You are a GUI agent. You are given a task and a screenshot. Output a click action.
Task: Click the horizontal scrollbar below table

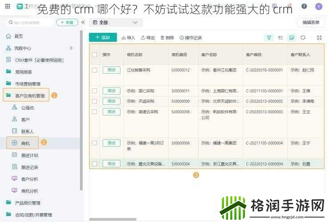[x=113, y=219]
